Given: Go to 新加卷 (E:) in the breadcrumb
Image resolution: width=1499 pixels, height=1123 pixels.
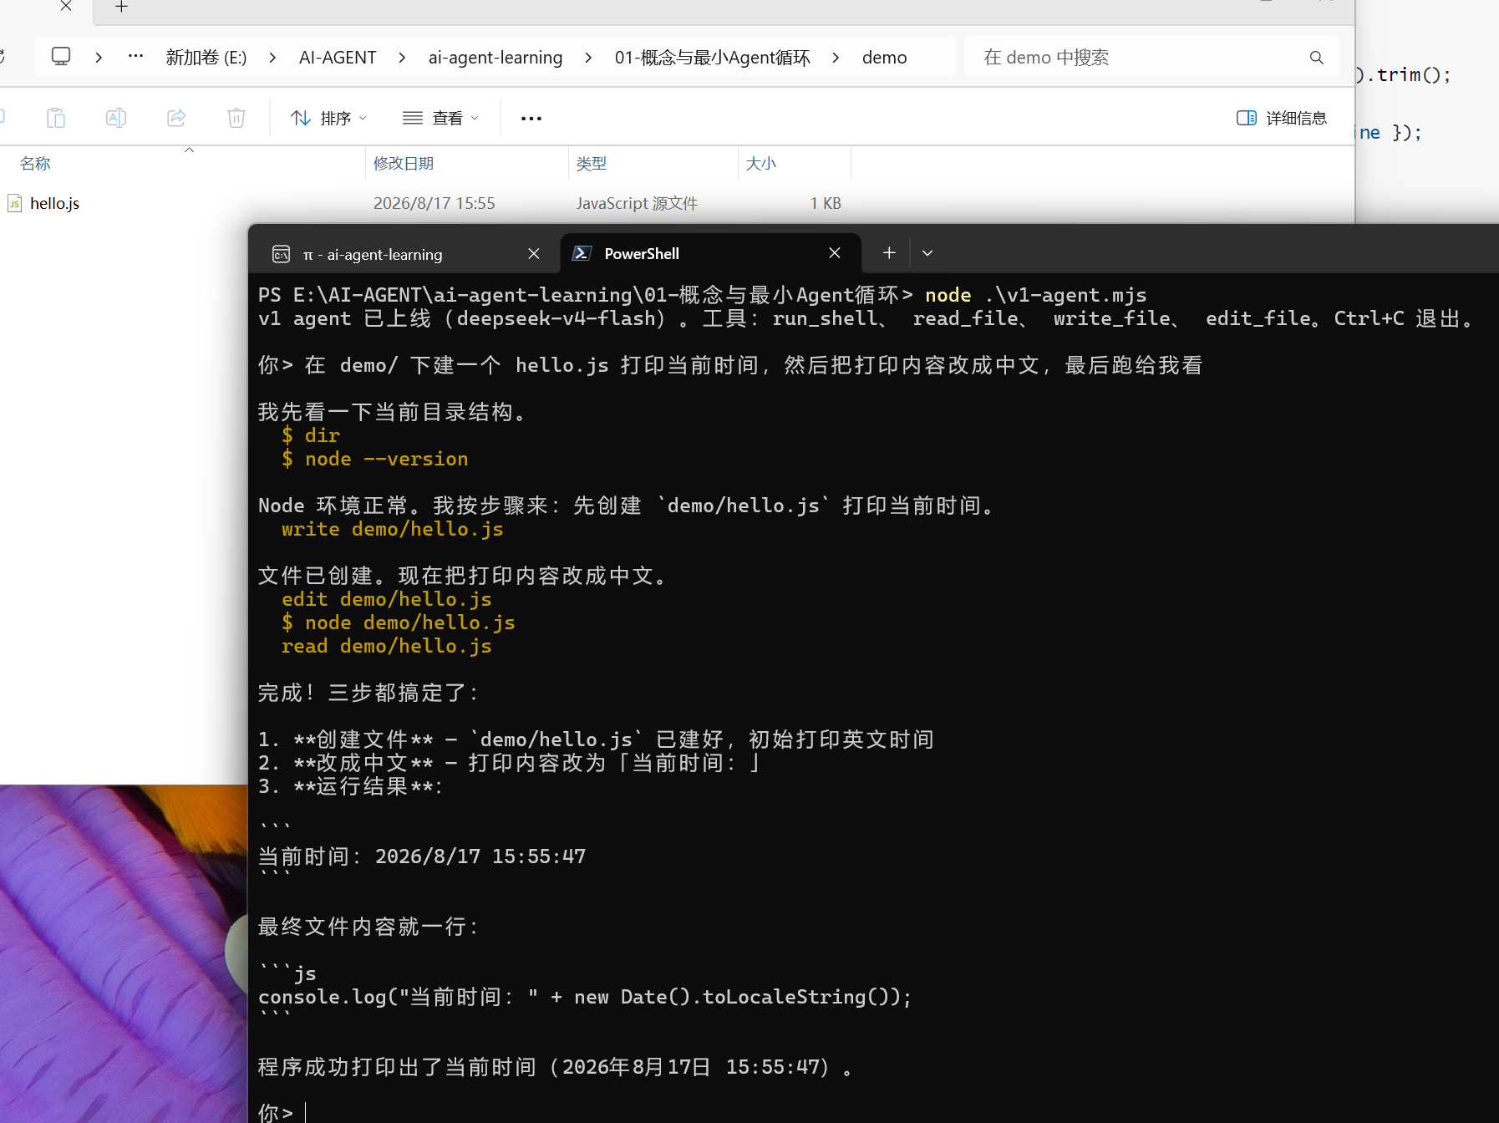Looking at the screenshot, I should point(206,58).
